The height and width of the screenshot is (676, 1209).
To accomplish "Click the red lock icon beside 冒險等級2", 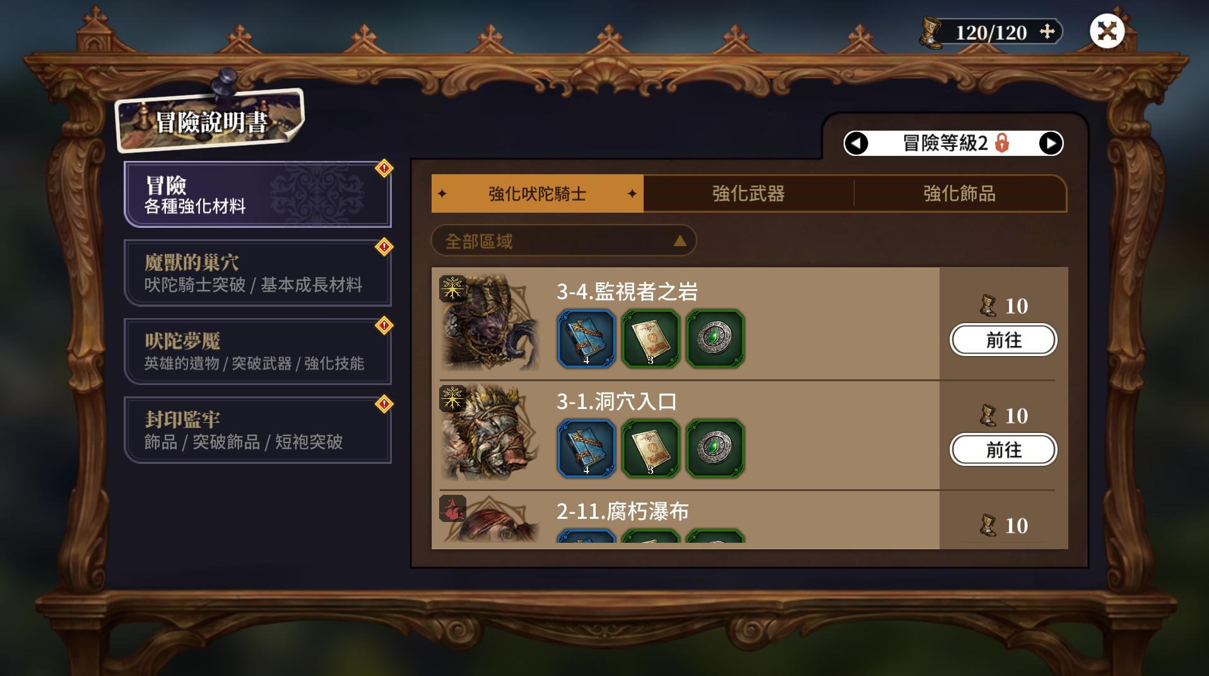I will coord(1002,143).
